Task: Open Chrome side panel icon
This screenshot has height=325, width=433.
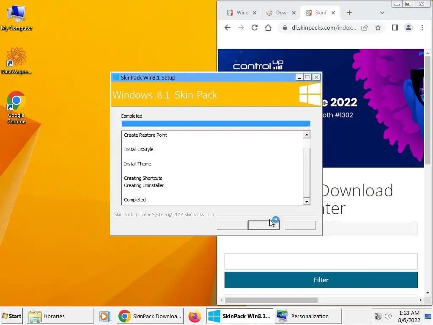Action: (x=395, y=28)
